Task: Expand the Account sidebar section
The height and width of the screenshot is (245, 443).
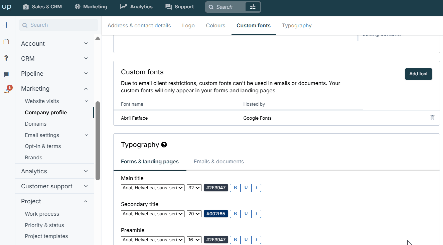Action: pyautogui.click(x=54, y=43)
